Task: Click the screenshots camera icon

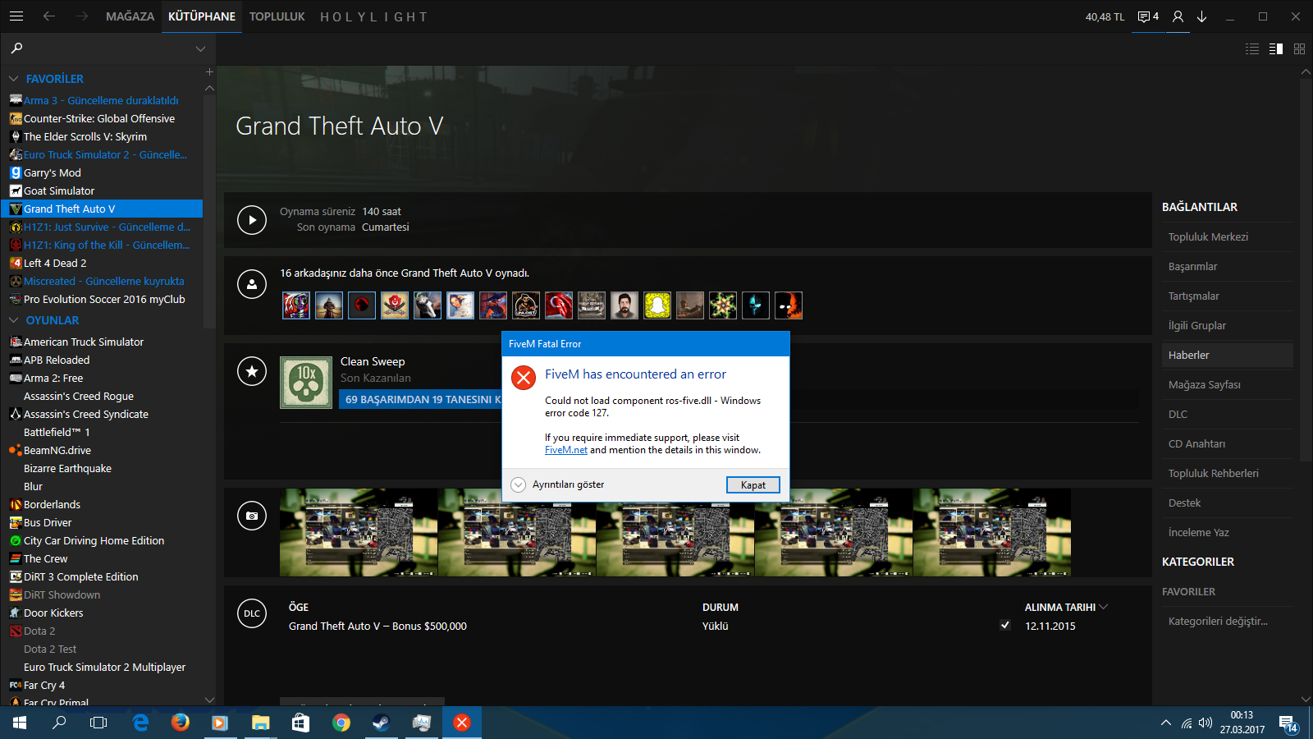Action: (252, 516)
